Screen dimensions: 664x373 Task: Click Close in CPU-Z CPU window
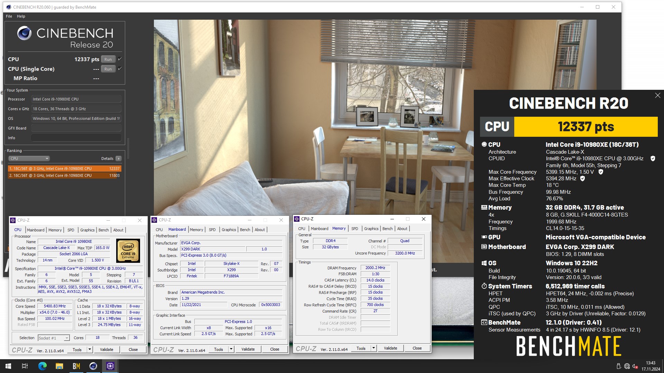pyautogui.click(x=133, y=350)
